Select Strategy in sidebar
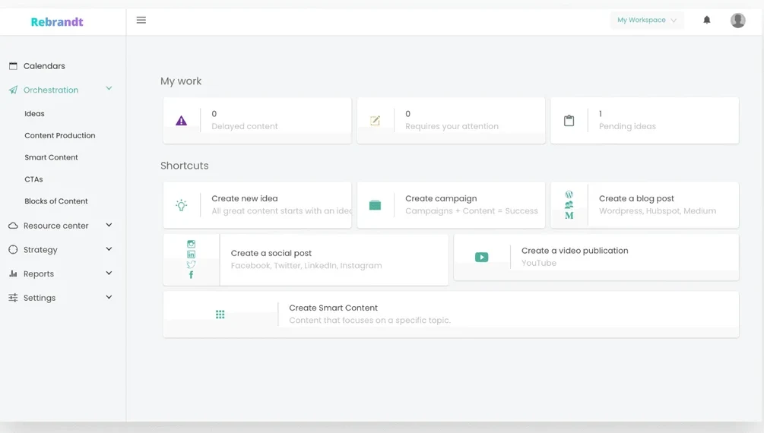 coord(40,250)
